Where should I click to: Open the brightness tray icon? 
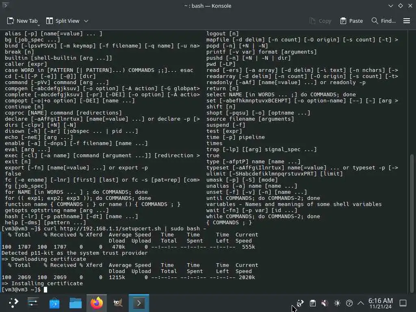point(337,303)
